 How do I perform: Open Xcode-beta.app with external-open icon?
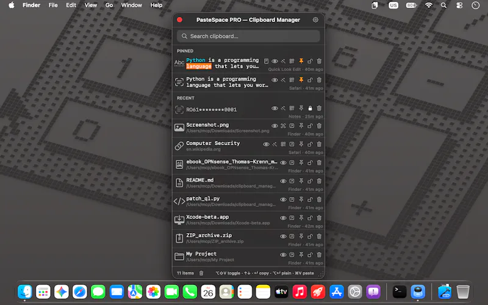click(292, 218)
